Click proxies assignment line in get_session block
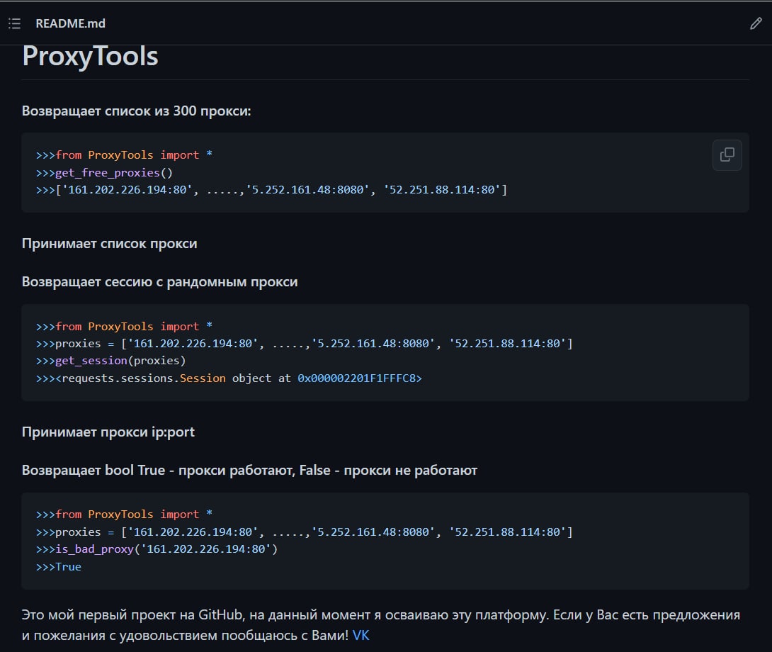Image resolution: width=772 pixels, height=652 pixels. point(305,344)
